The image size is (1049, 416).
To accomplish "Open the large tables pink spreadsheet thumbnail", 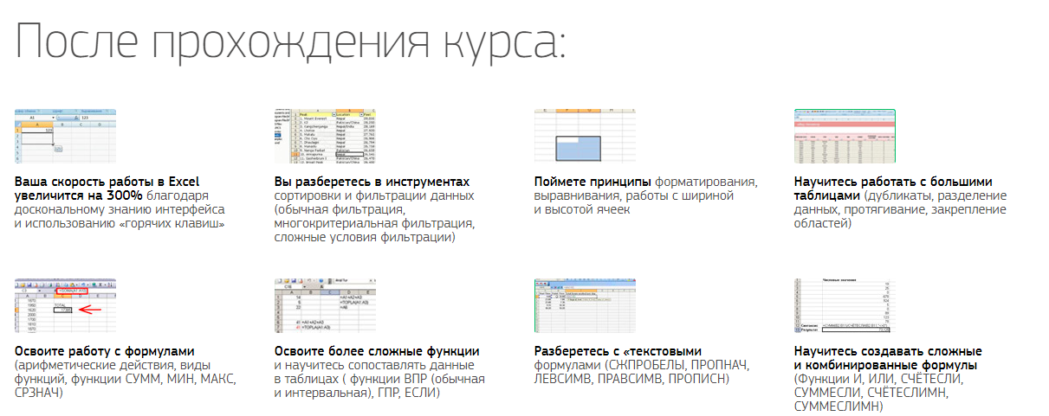I will (x=845, y=137).
